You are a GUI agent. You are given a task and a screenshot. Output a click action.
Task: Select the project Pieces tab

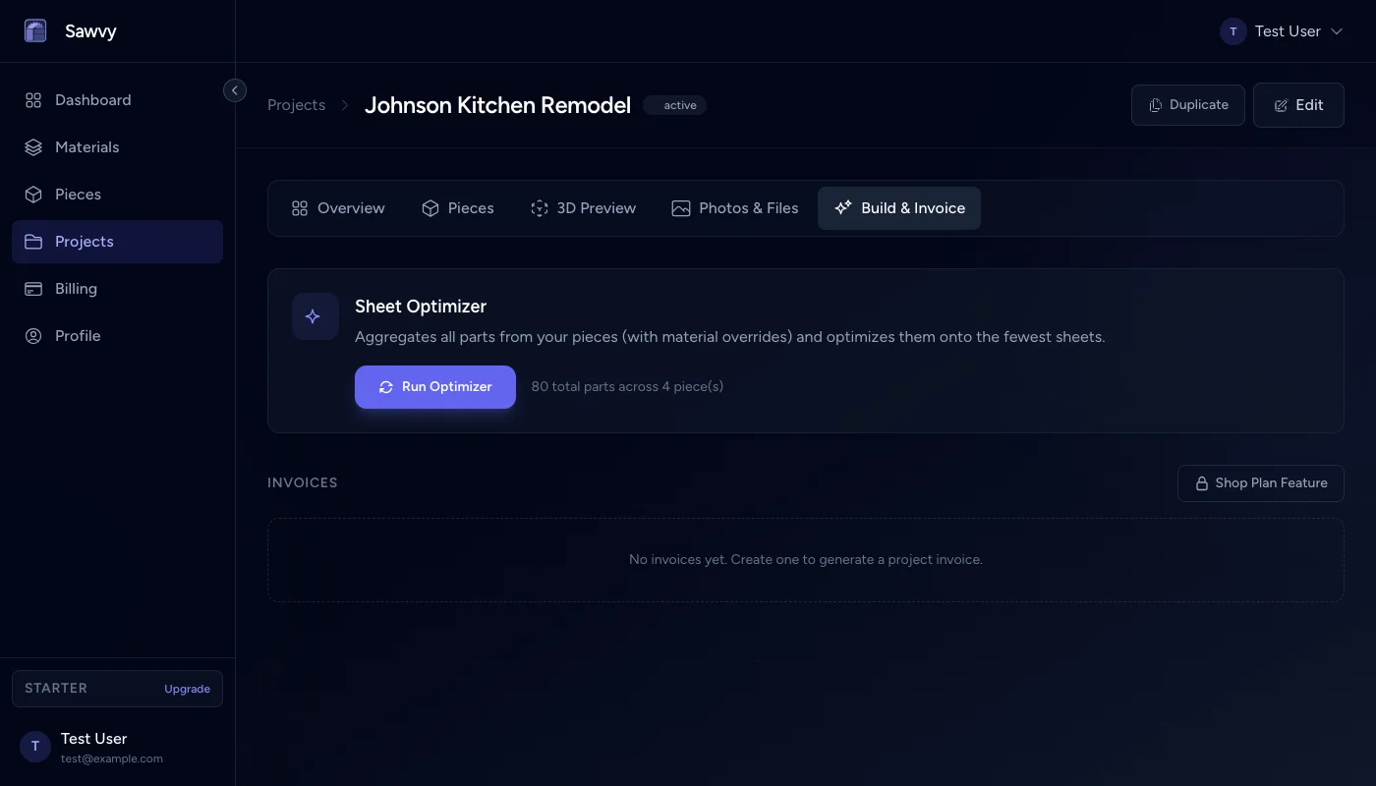click(458, 208)
